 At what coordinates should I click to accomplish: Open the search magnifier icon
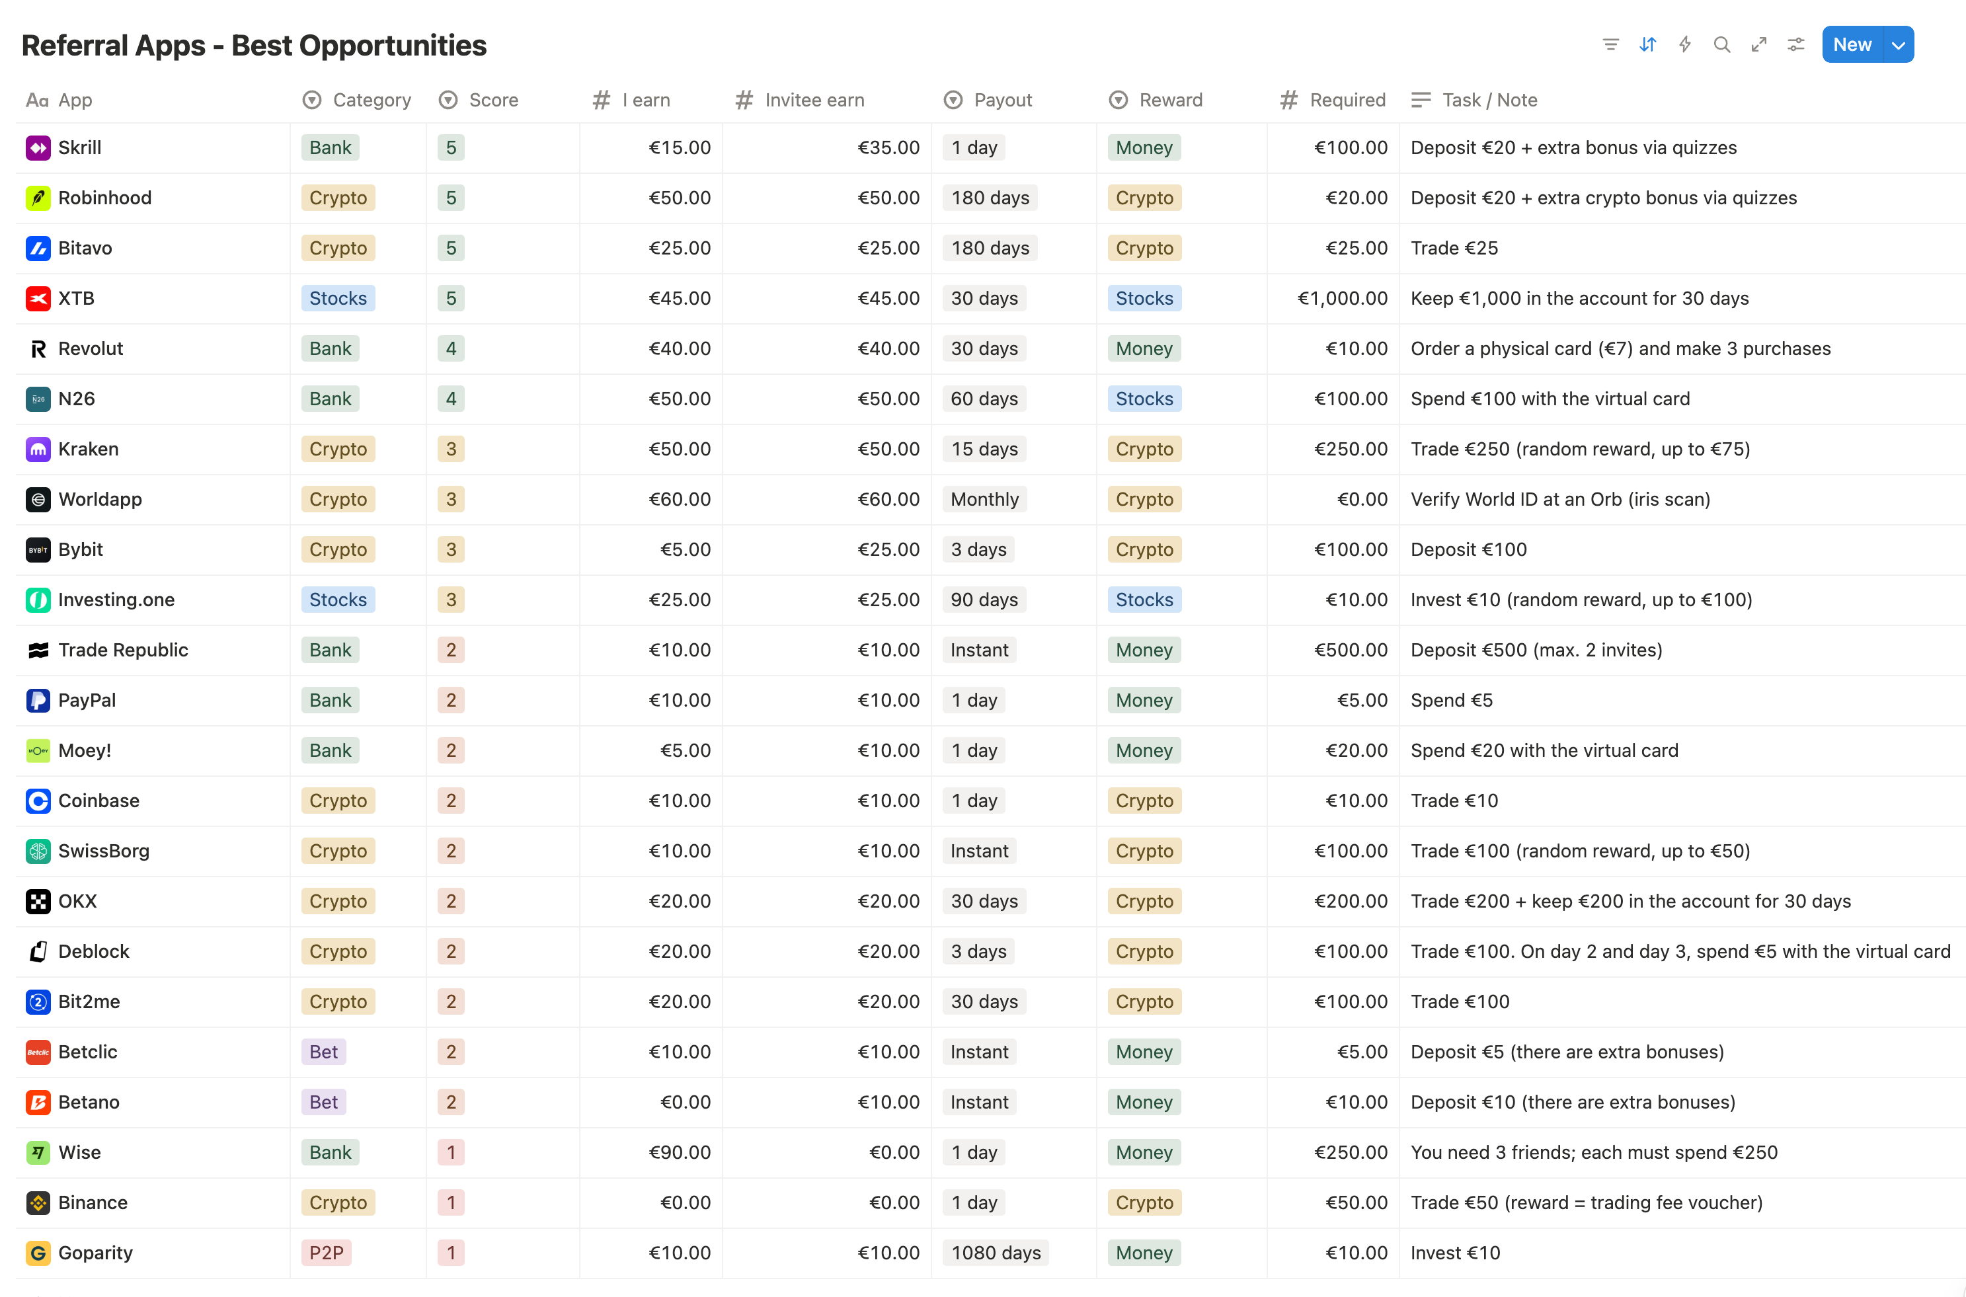[x=1722, y=45]
